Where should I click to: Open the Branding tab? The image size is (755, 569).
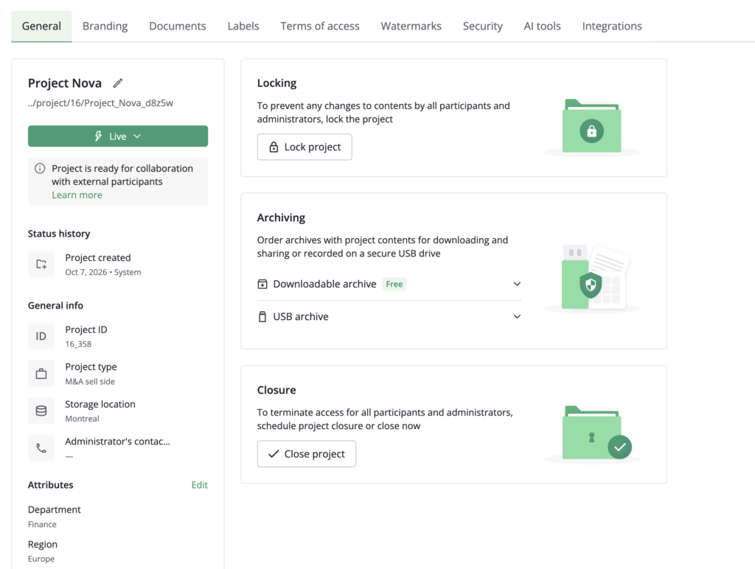point(105,26)
